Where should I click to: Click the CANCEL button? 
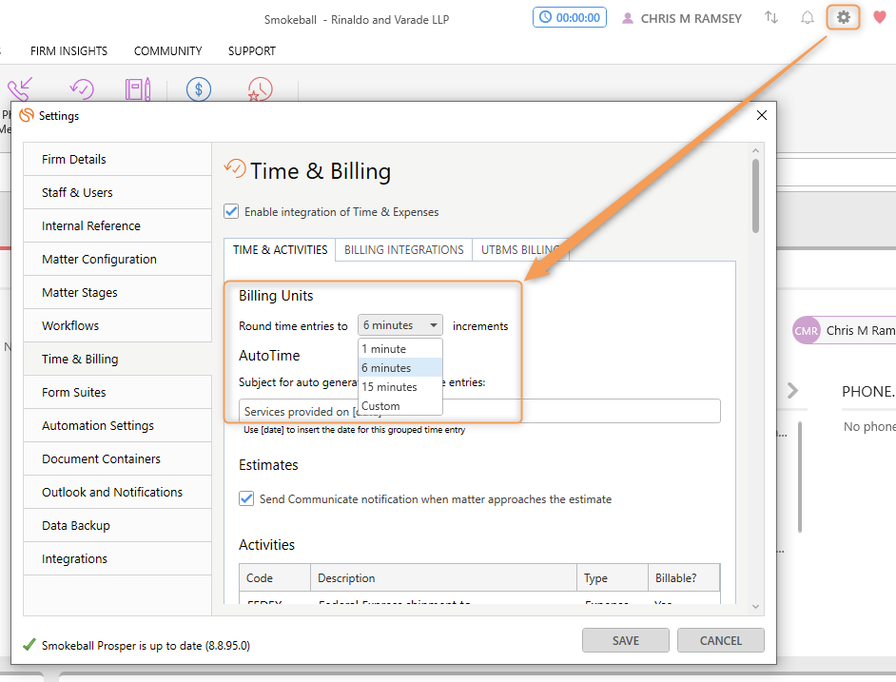point(721,640)
